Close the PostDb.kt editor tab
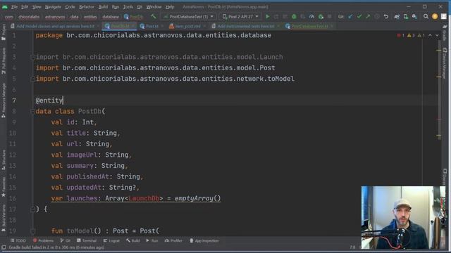The height and width of the screenshot is (253, 451). [133, 26]
